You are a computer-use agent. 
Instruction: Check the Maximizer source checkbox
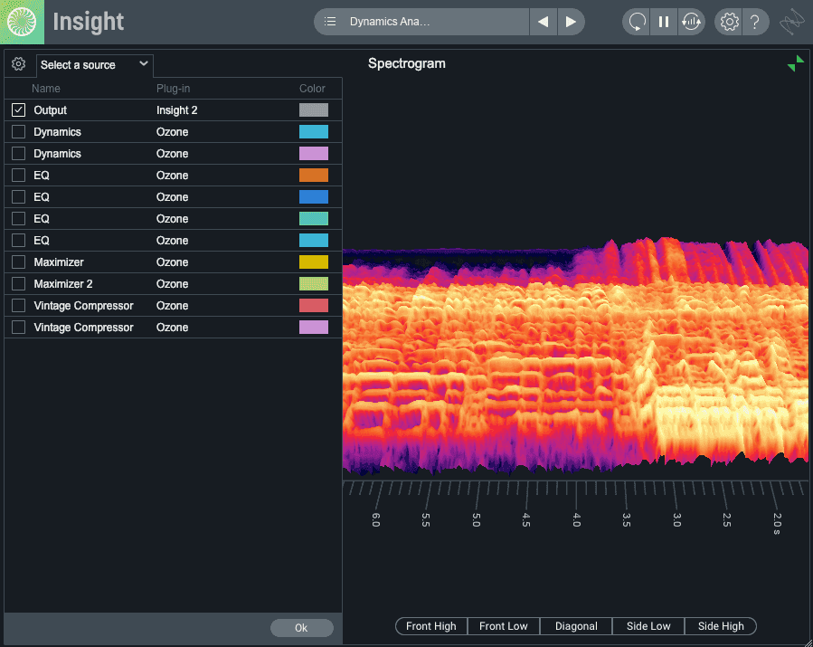[x=19, y=262]
